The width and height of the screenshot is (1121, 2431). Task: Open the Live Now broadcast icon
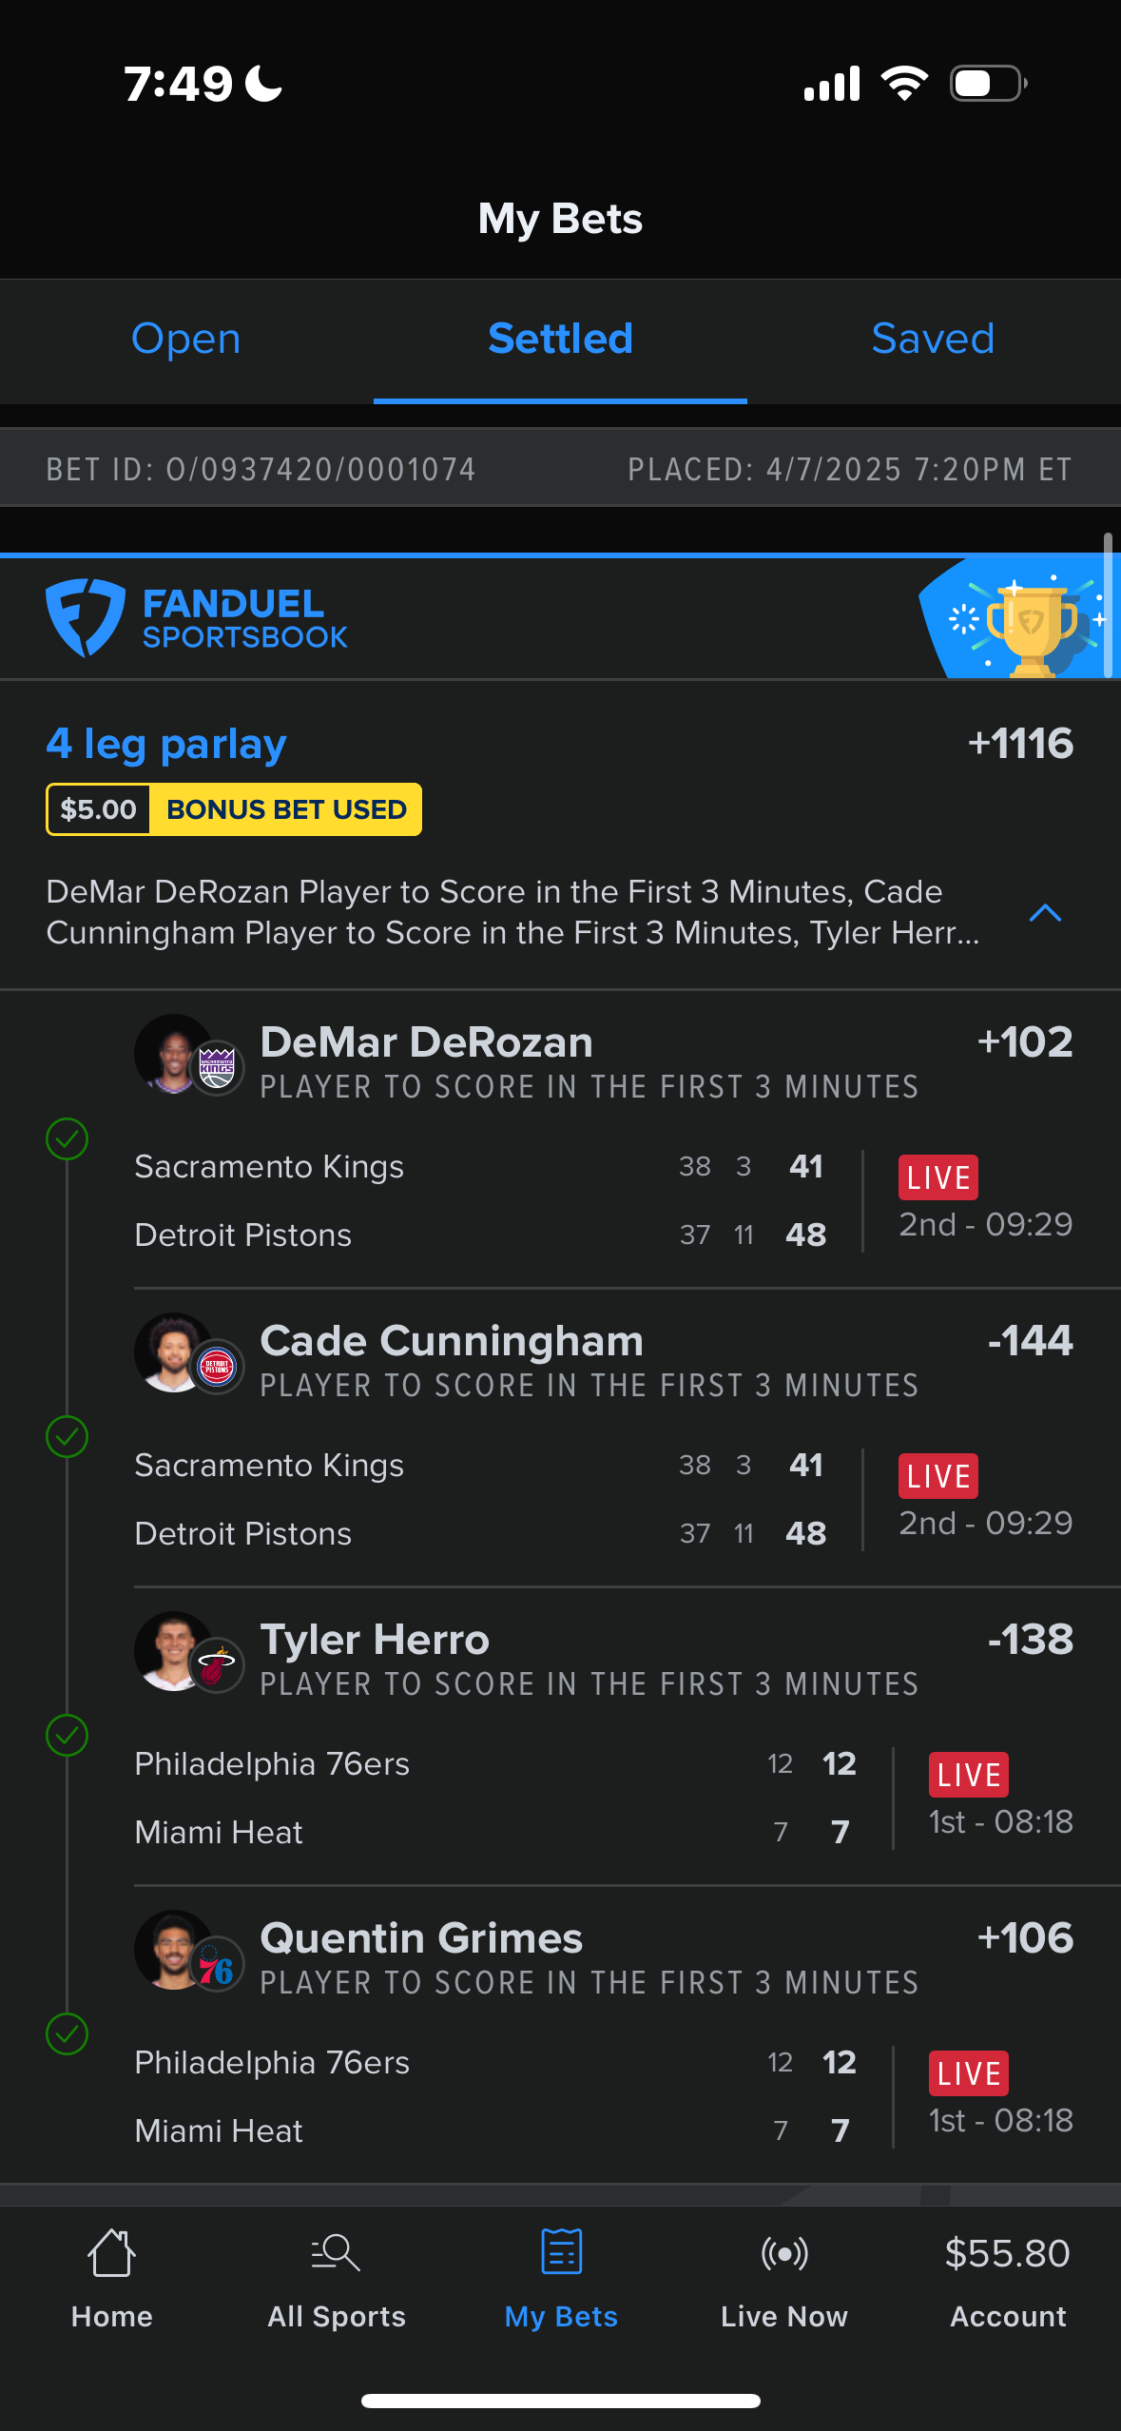(x=784, y=2253)
